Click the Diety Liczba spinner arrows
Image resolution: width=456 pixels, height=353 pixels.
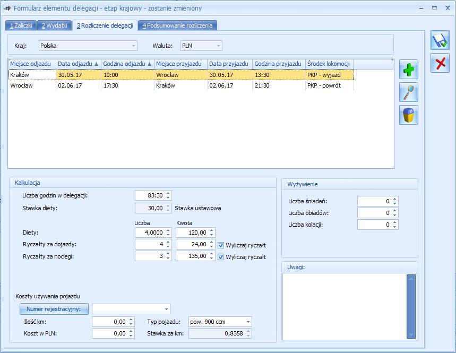(168, 233)
